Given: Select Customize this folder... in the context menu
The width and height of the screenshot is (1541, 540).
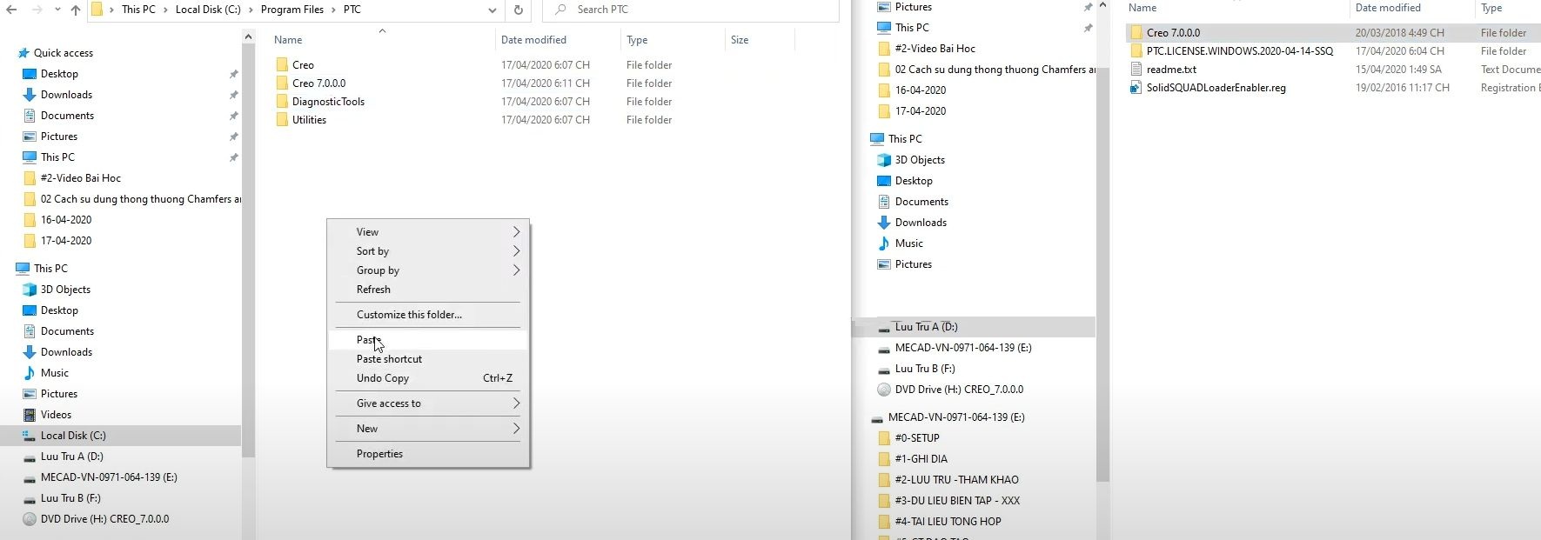Looking at the screenshot, I should pos(428,315).
